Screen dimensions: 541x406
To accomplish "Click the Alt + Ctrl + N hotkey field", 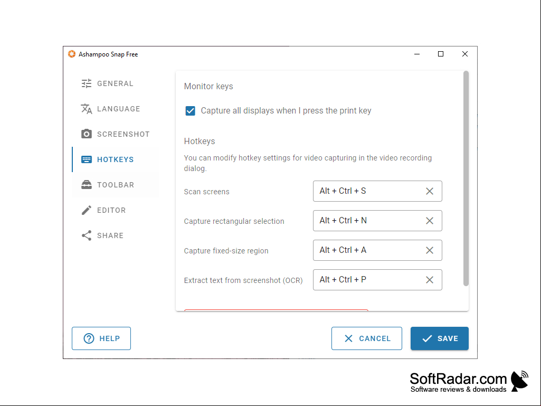I will tap(377, 221).
